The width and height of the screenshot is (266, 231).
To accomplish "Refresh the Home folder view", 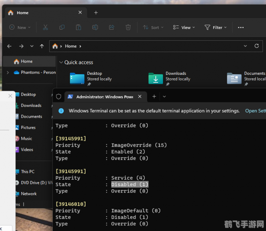I will tap(257, 46).
